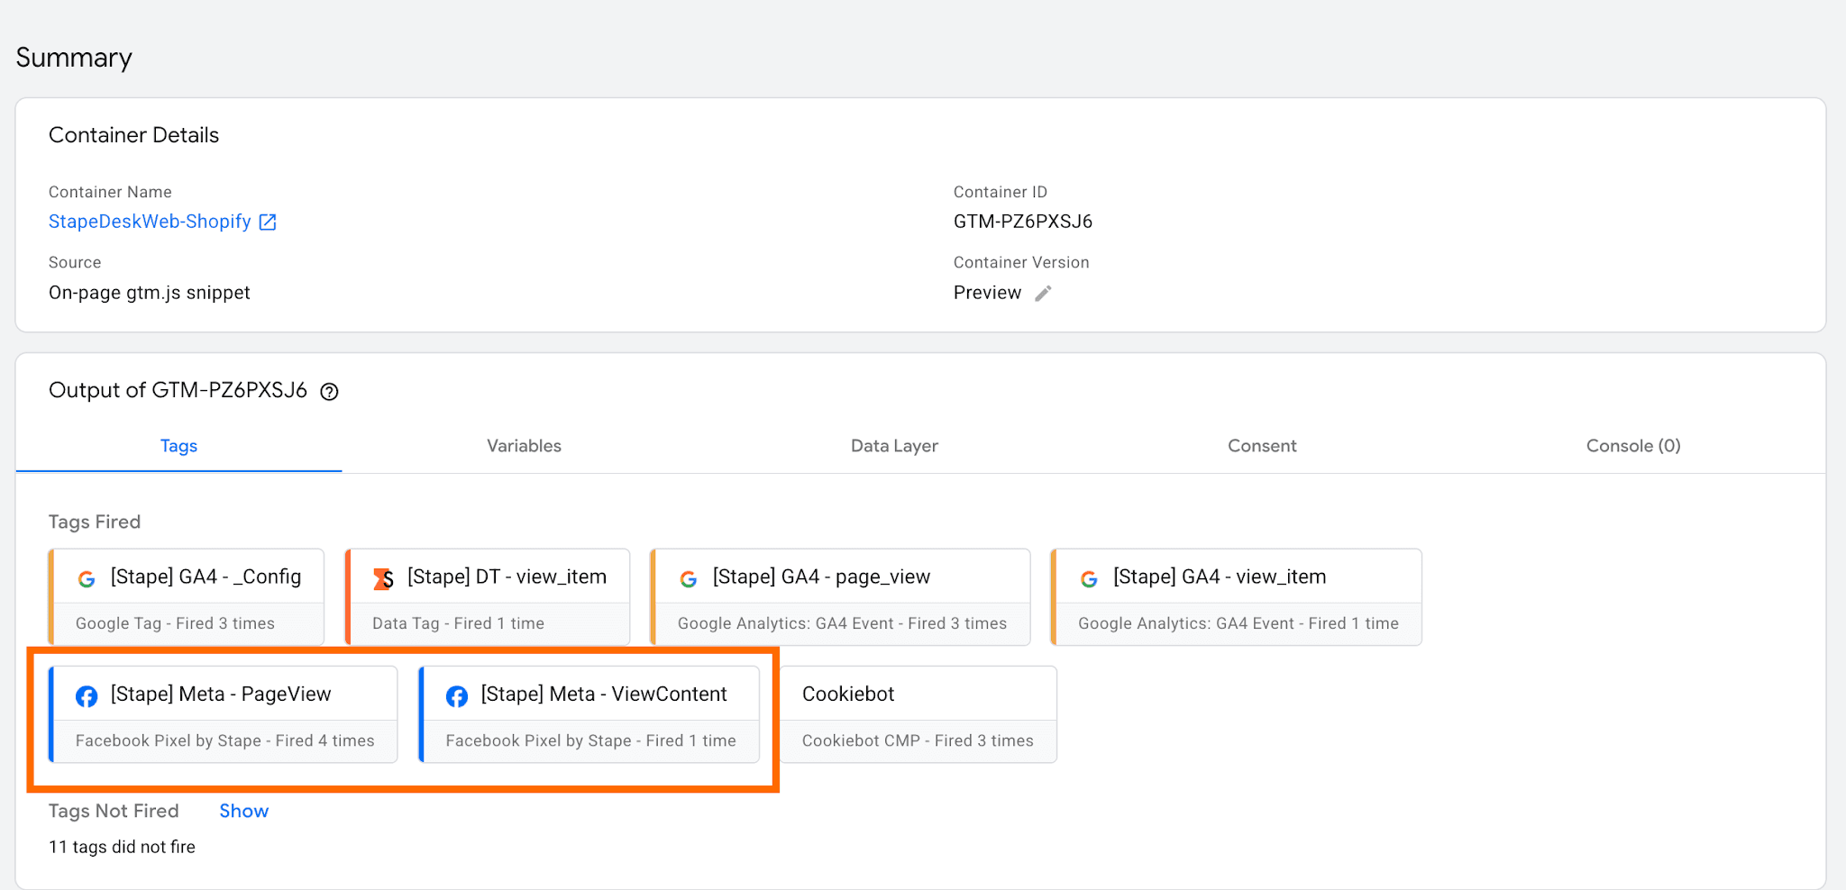
Task: Click the '11 tags did not fire' text
Action: coord(122,847)
